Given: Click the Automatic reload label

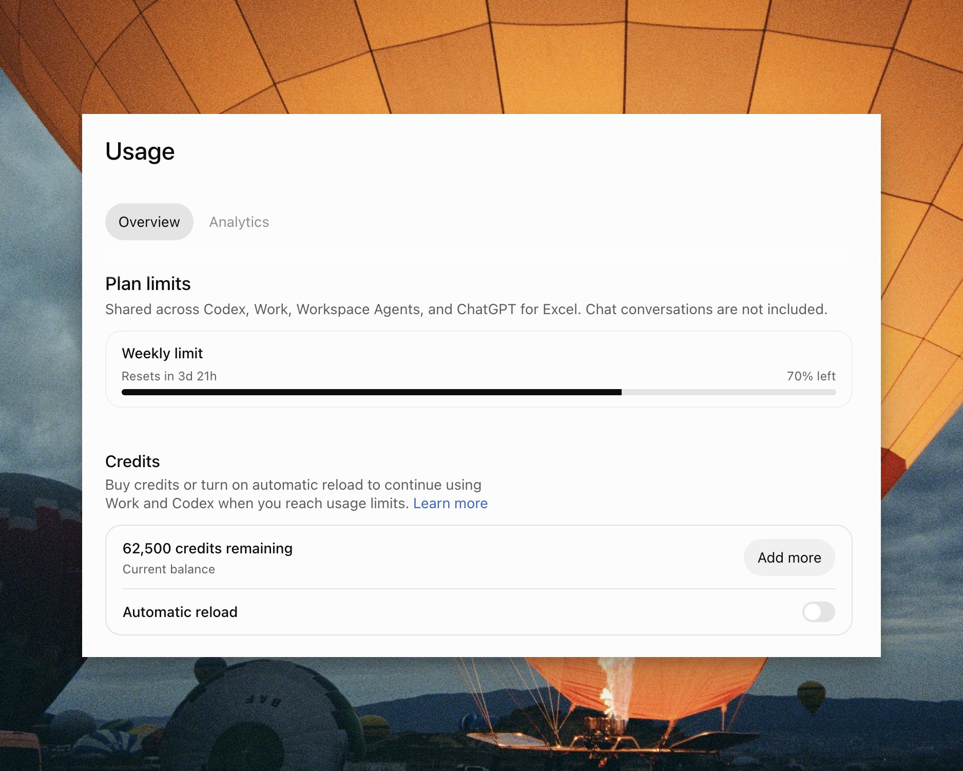Looking at the screenshot, I should click(180, 612).
